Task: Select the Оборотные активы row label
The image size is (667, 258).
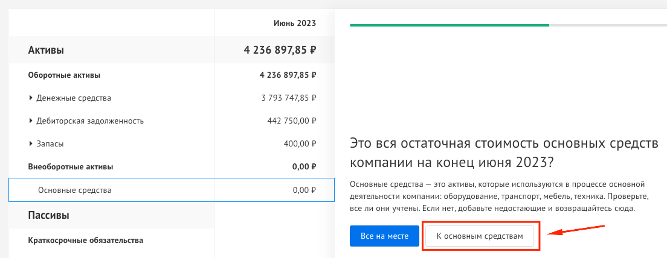Action: tap(64, 75)
